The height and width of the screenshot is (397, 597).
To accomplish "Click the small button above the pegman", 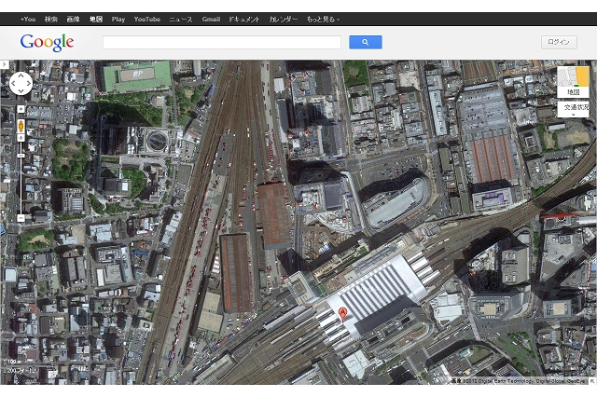I will coord(21,109).
